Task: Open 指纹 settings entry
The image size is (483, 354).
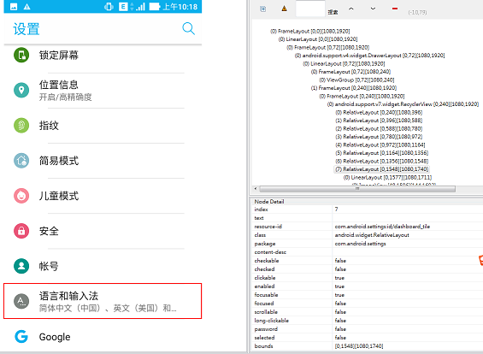Action: [x=103, y=126]
